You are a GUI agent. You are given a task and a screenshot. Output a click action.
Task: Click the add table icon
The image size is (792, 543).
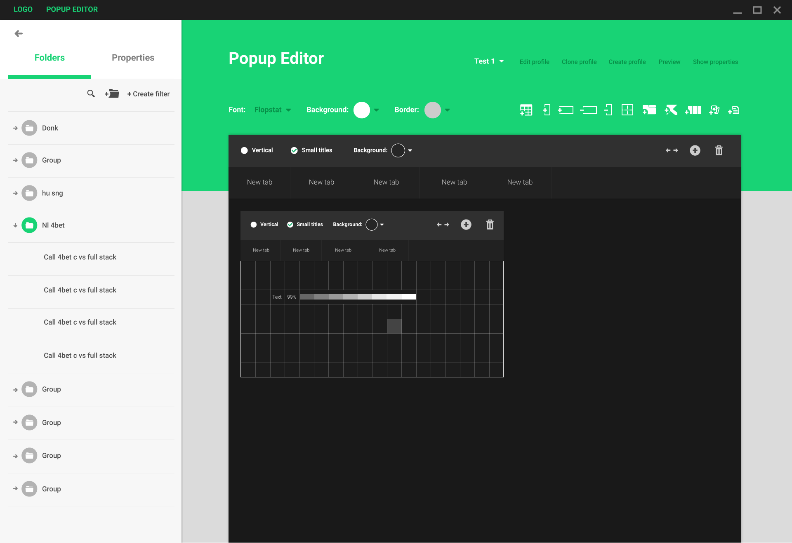526,110
